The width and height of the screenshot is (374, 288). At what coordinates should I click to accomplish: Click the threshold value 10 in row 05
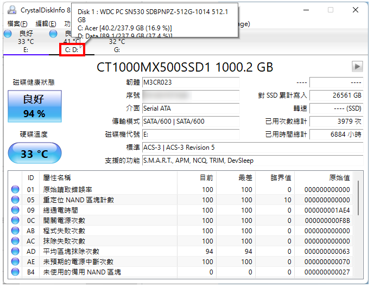click(288, 200)
